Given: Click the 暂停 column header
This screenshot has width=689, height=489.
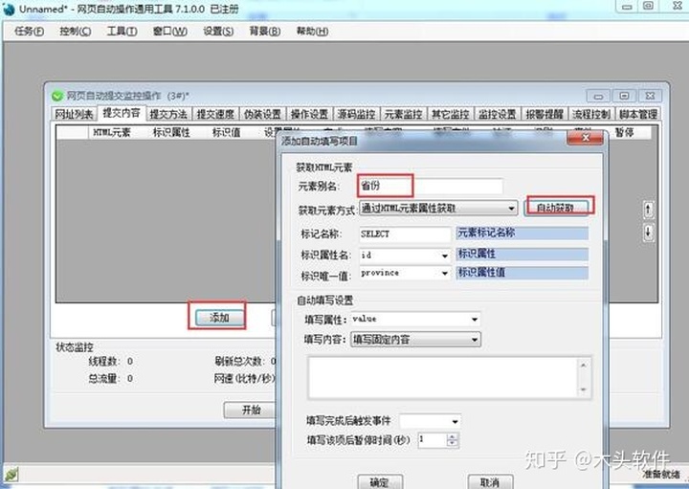Looking at the screenshot, I should coord(624,133).
